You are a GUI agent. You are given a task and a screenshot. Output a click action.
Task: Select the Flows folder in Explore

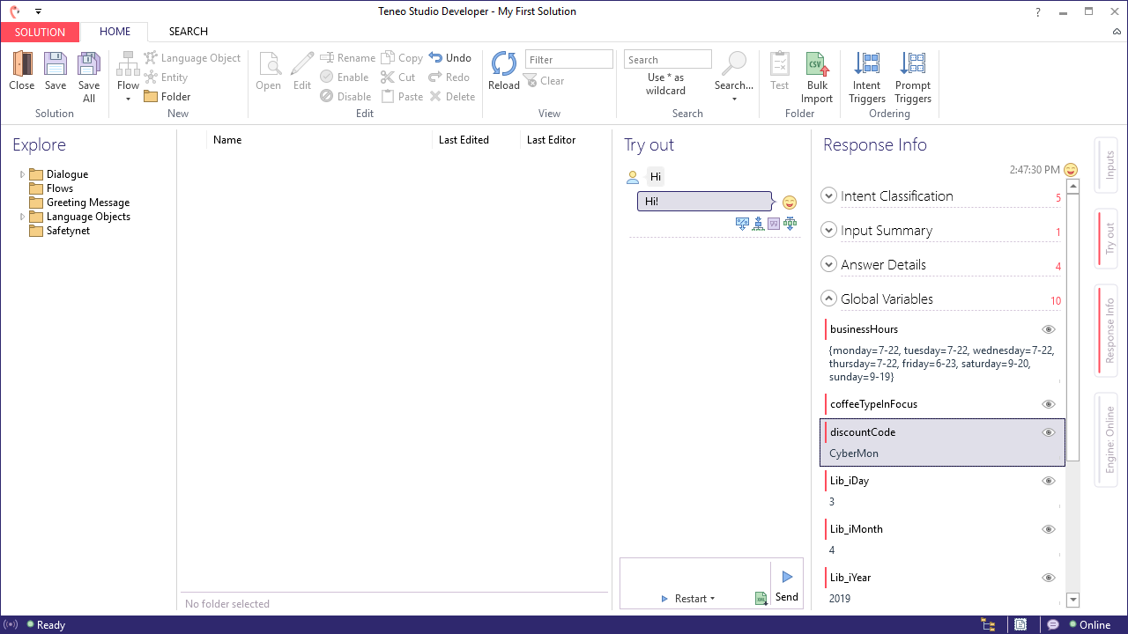point(59,188)
